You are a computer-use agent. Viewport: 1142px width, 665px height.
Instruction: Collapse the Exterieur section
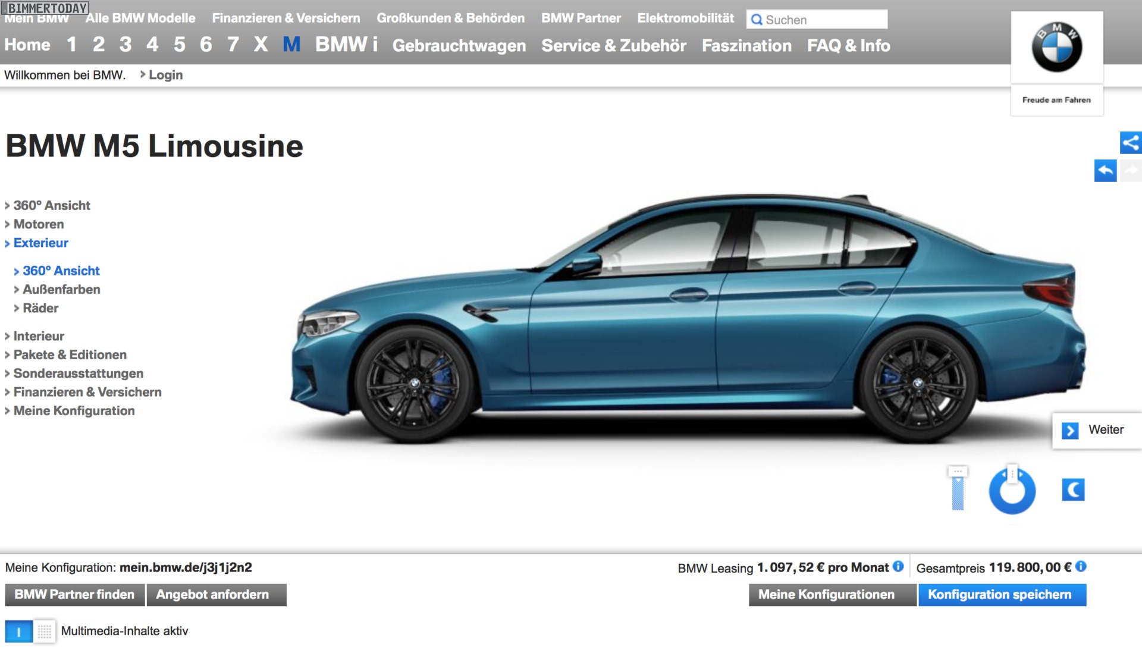click(40, 243)
